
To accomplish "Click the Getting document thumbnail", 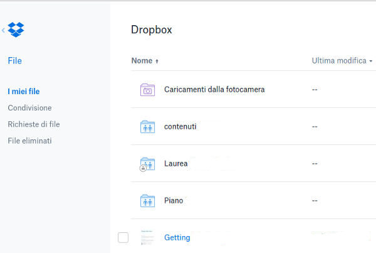I will [147, 237].
